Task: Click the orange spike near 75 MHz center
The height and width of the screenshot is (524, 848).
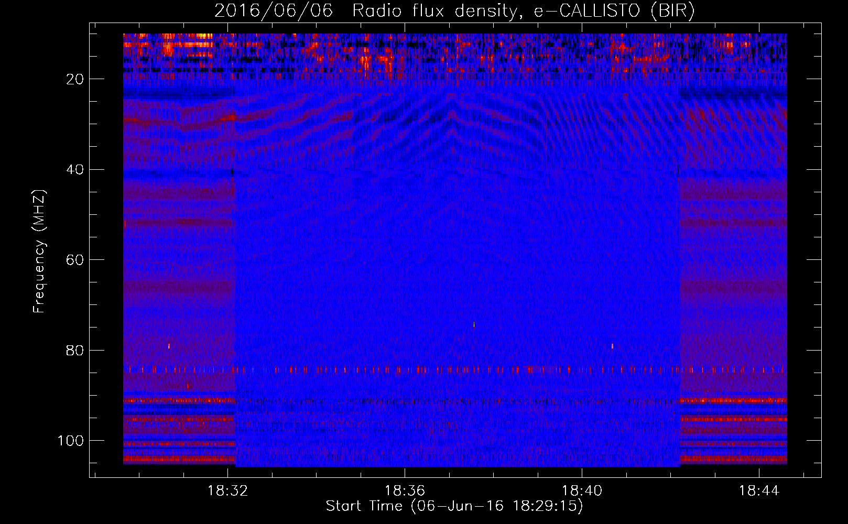Action: click(x=474, y=324)
